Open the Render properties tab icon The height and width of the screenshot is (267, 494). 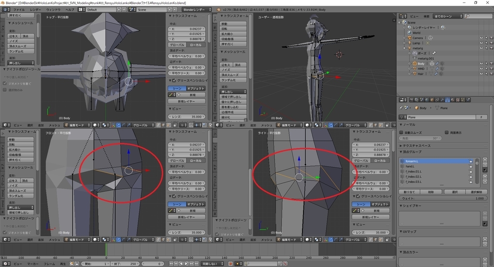click(412, 100)
